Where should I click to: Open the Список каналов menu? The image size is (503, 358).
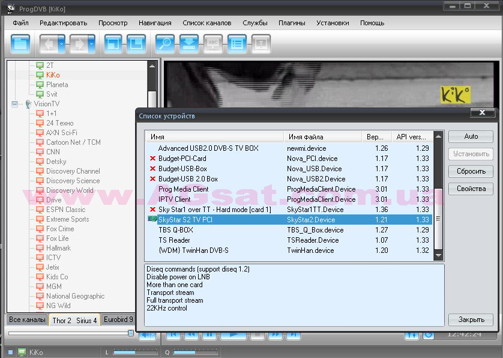(207, 23)
